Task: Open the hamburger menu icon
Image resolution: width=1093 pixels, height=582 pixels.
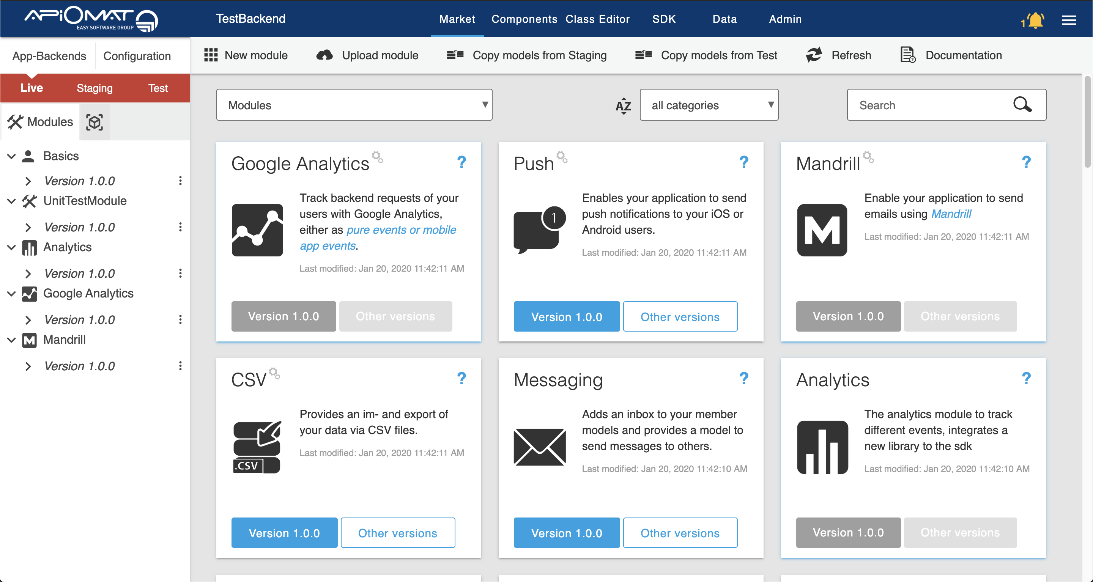Action: [1069, 20]
